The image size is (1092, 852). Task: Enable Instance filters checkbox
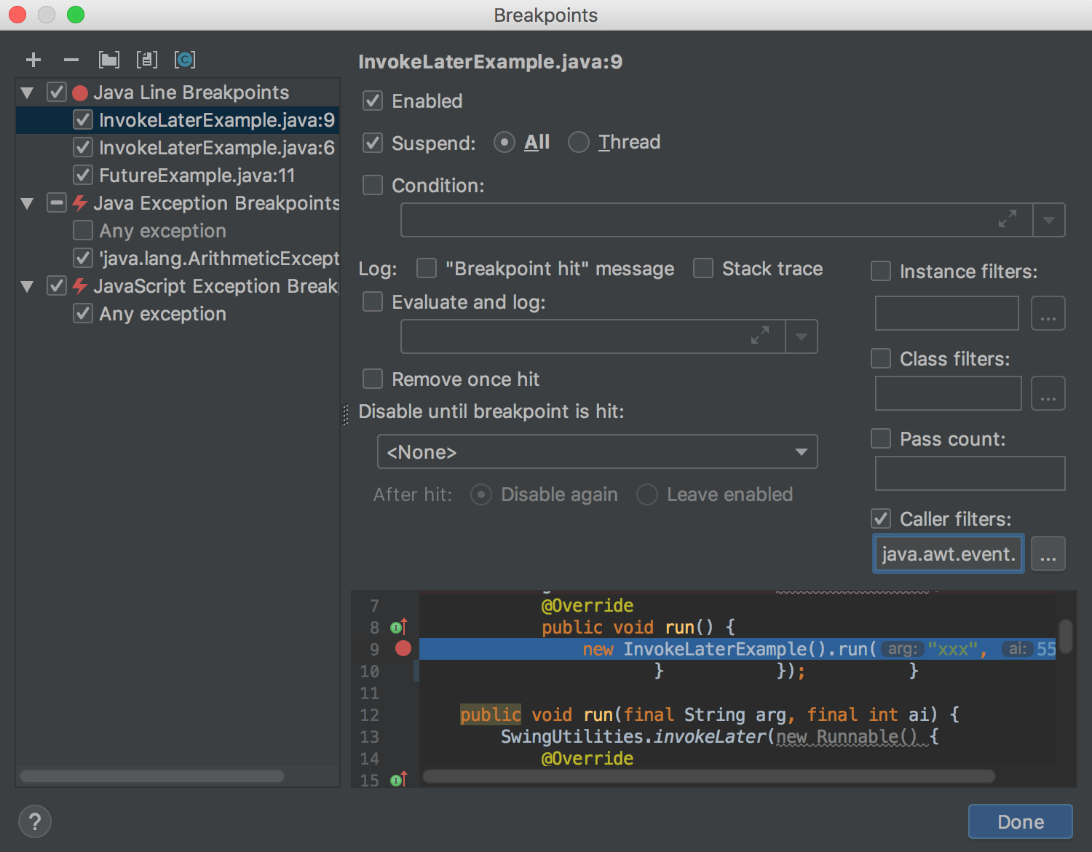(881, 271)
